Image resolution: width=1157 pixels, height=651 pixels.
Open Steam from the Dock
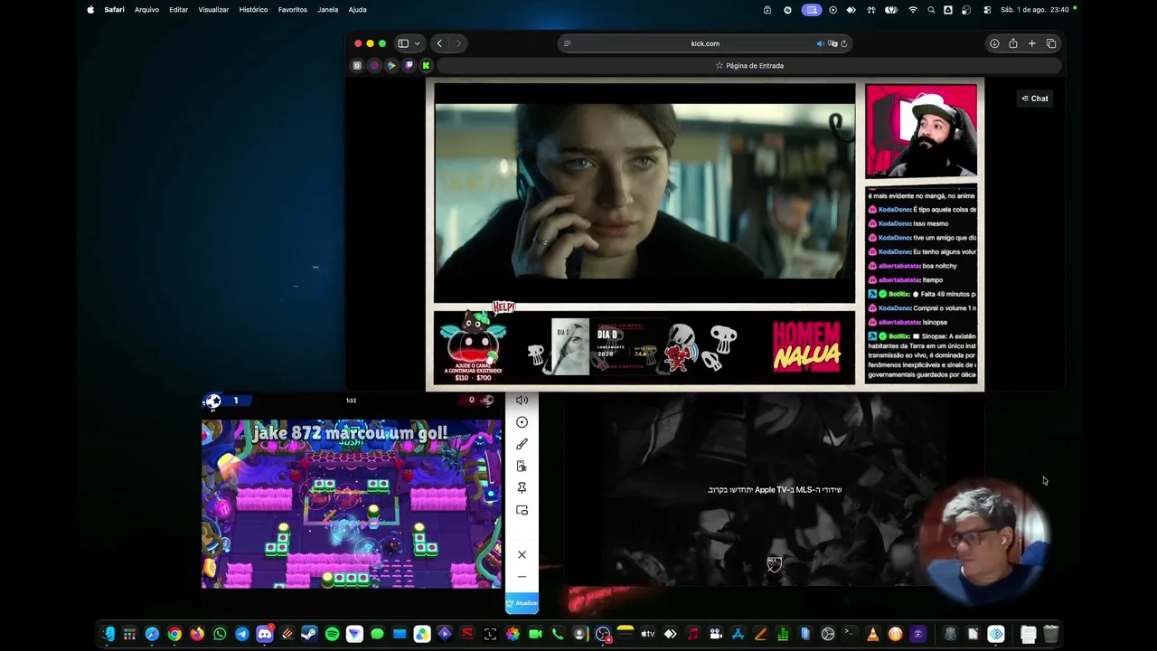tap(309, 634)
